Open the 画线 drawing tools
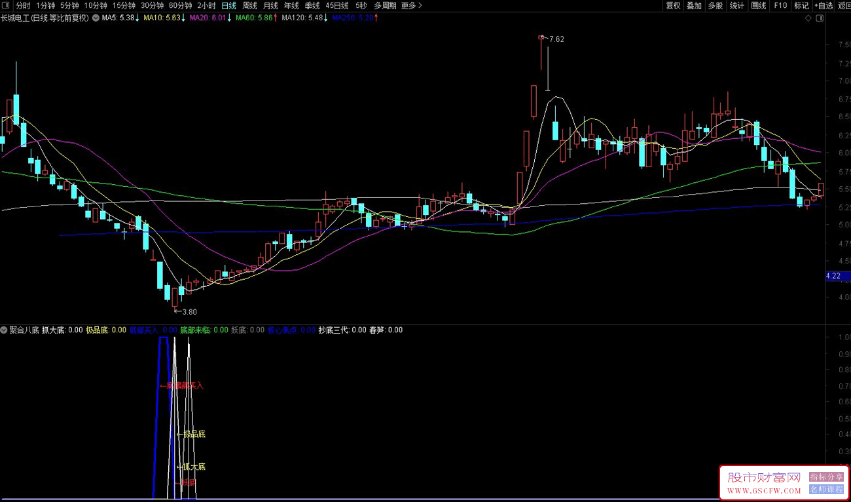Image resolution: width=851 pixels, height=502 pixels. [x=758, y=6]
